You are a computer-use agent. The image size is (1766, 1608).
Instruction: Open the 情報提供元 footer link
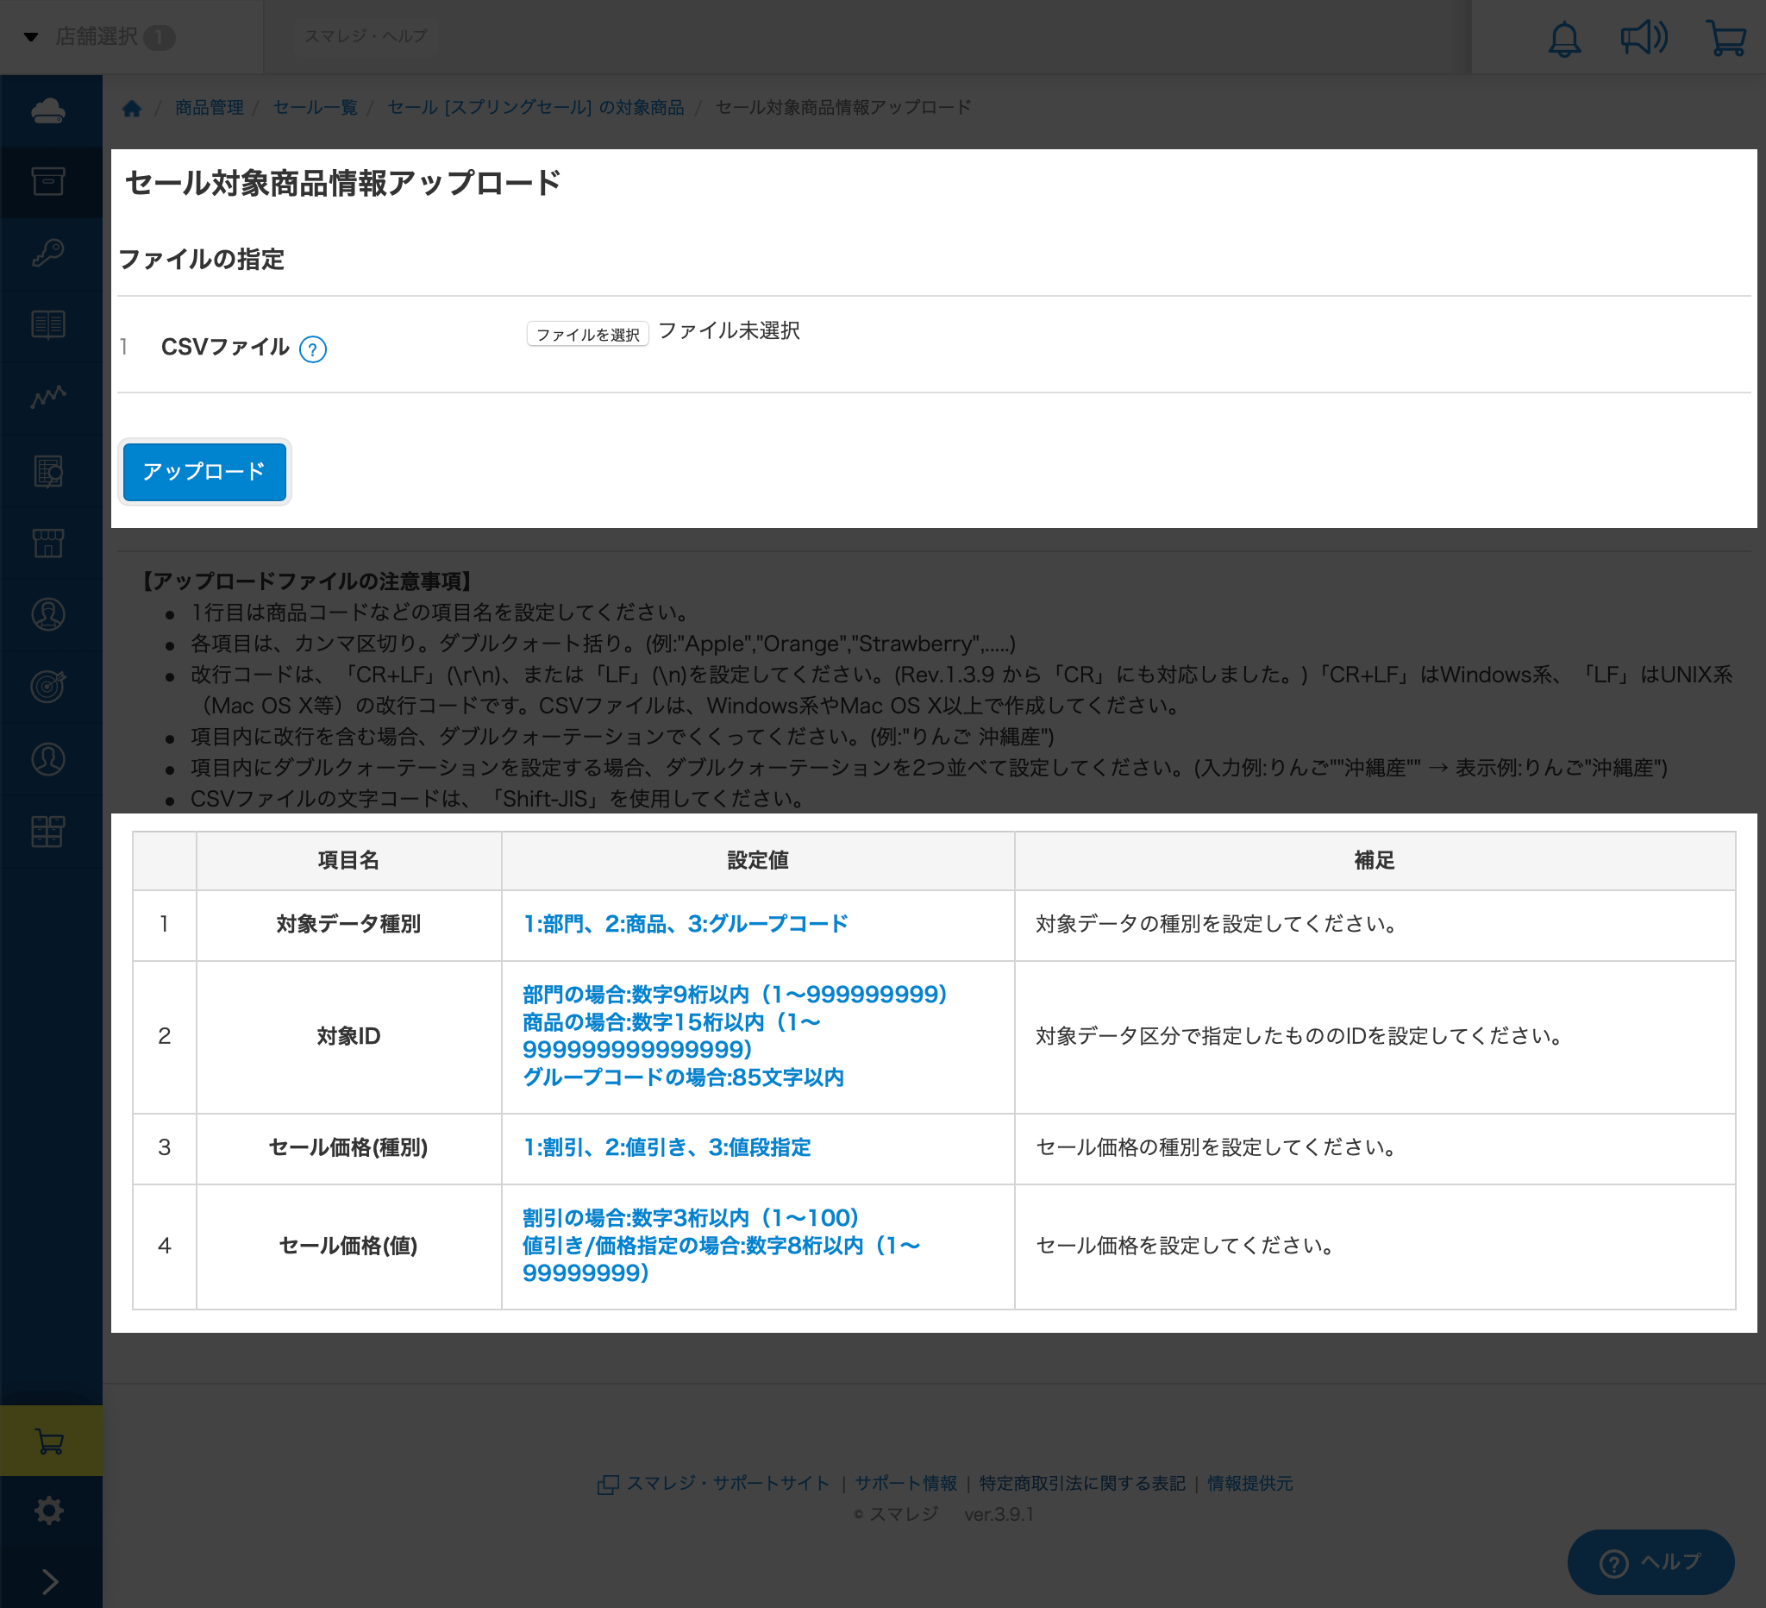1250,1484
